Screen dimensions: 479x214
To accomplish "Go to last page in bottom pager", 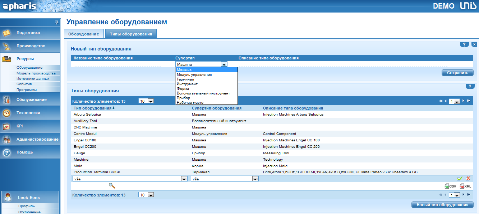I will (x=468, y=195).
